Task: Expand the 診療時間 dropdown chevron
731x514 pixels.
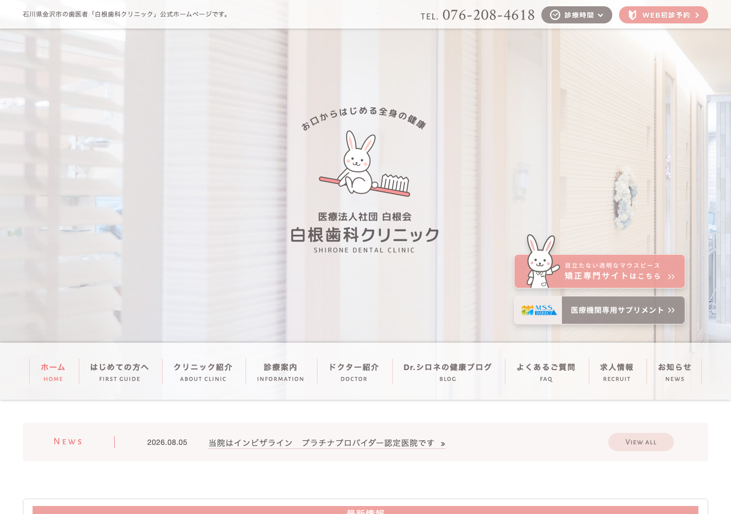Action: (x=601, y=15)
